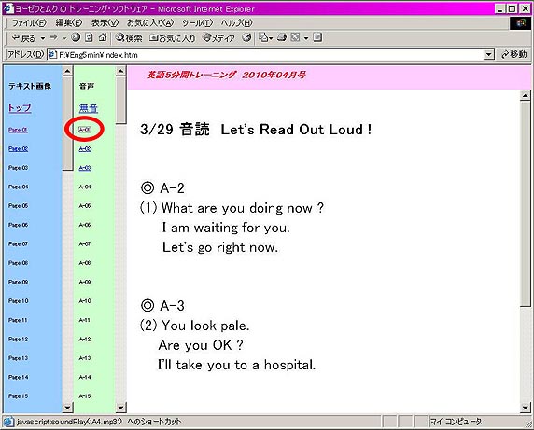The height and width of the screenshot is (430, 534).
Task: Open the Media (メディア) toolbar button
Action: tap(218, 37)
